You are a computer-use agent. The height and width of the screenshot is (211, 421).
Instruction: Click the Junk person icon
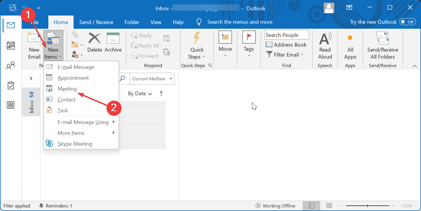[75, 54]
